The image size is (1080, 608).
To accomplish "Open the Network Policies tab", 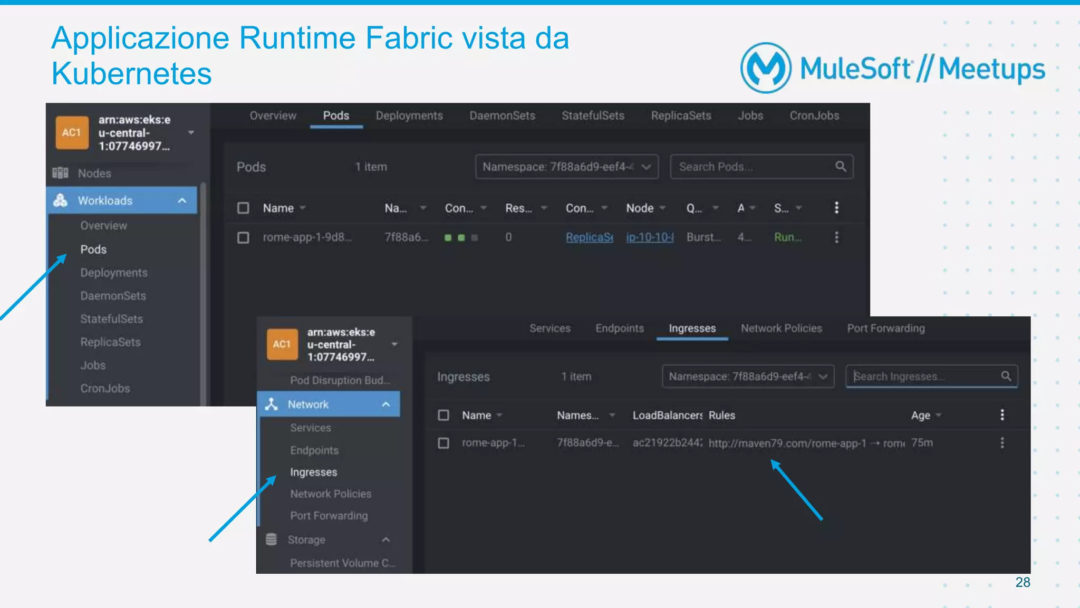I will point(782,328).
